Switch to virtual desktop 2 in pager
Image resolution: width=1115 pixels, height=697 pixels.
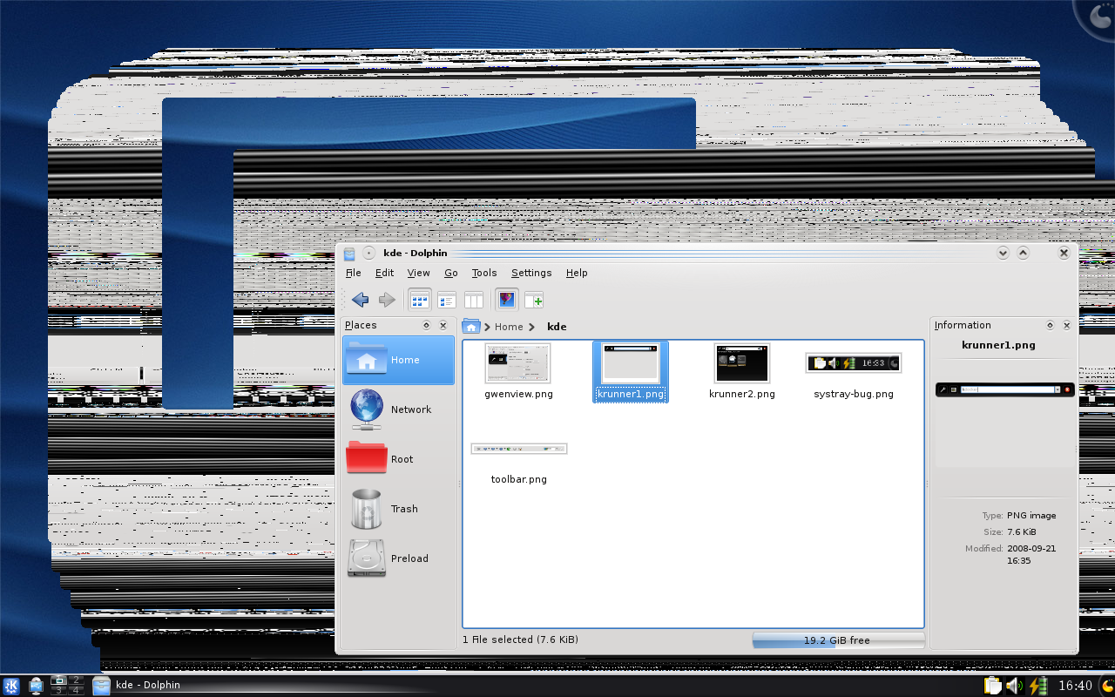tap(76, 680)
